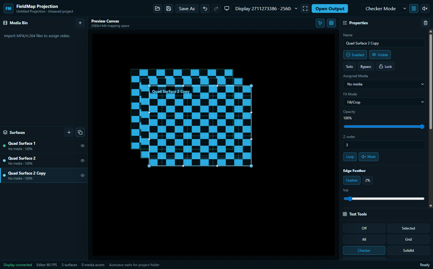433x269 pixels.
Task: Click the Name input field
Action: pyautogui.click(x=384, y=43)
